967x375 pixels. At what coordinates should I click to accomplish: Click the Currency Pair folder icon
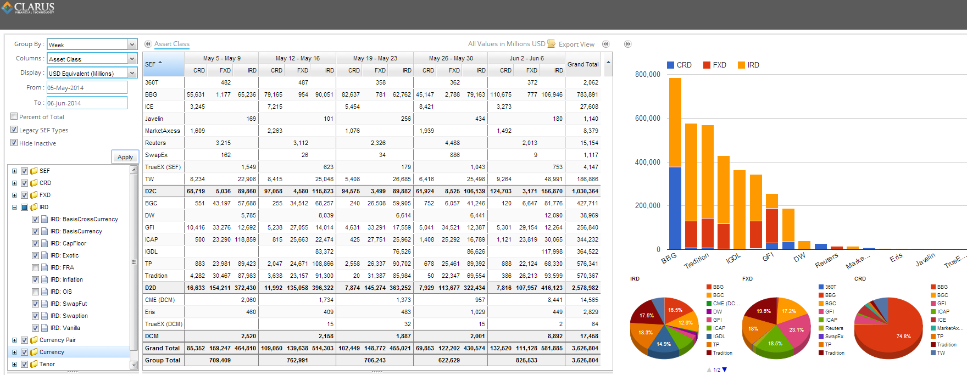(x=34, y=340)
